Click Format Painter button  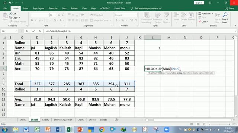[x=17, y=21]
